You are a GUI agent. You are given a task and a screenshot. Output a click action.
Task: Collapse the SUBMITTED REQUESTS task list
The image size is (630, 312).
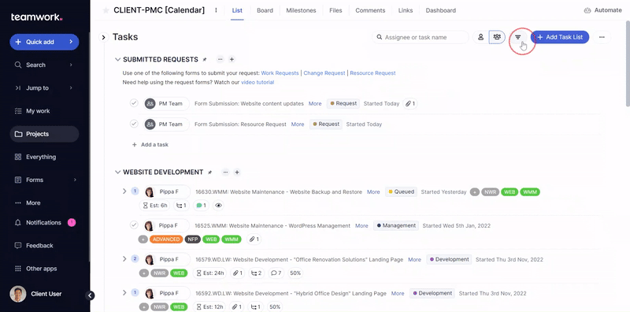(x=117, y=60)
